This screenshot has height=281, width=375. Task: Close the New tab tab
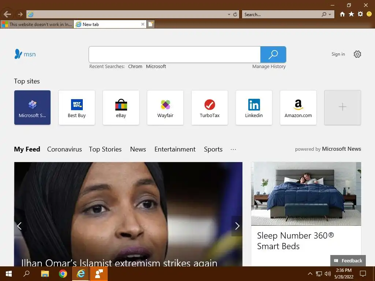pyautogui.click(x=142, y=24)
